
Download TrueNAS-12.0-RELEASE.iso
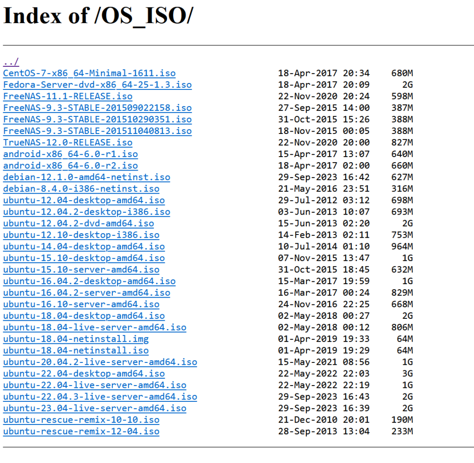(68, 143)
